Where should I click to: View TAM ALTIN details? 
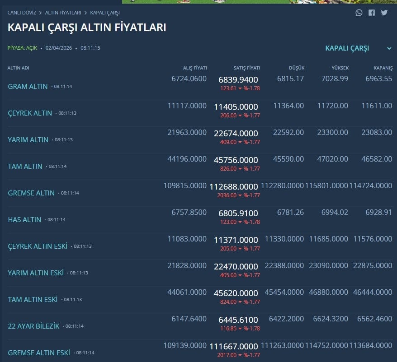pos(25,166)
